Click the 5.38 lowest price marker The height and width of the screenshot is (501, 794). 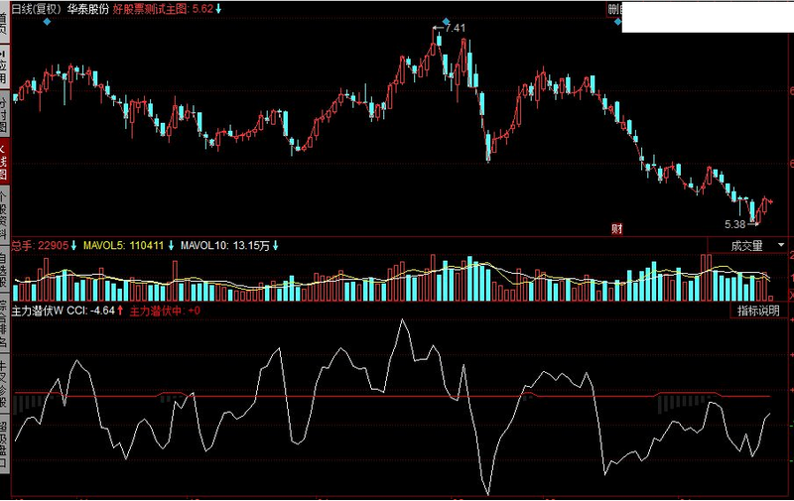(738, 224)
